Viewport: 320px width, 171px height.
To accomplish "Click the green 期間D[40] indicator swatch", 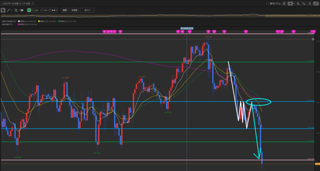I will click(x=59, y=21).
